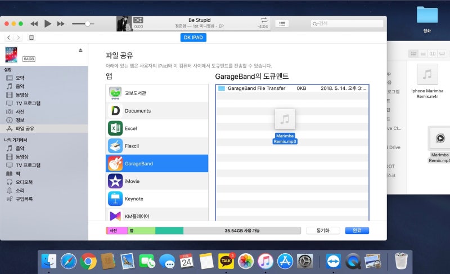This screenshot has height=274, width=450.
Task: Switch Finder window to icon view
Action: pyautogui.click(x=413, y=53)
